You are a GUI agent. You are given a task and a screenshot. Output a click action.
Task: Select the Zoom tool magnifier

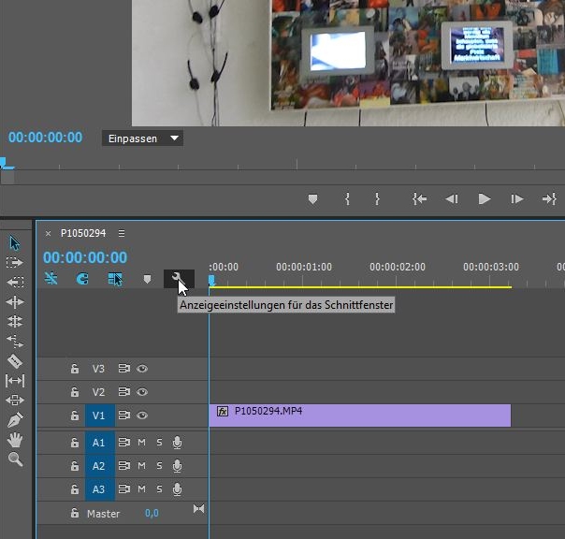(15, 459)
